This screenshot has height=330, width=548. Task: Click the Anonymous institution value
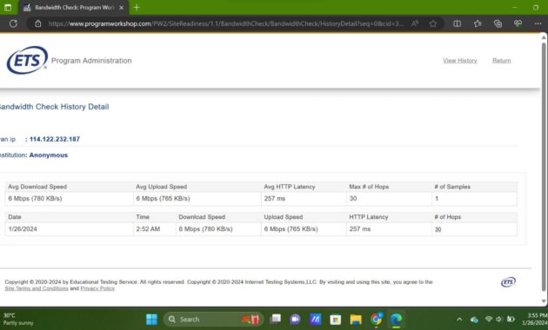point(49,155)
